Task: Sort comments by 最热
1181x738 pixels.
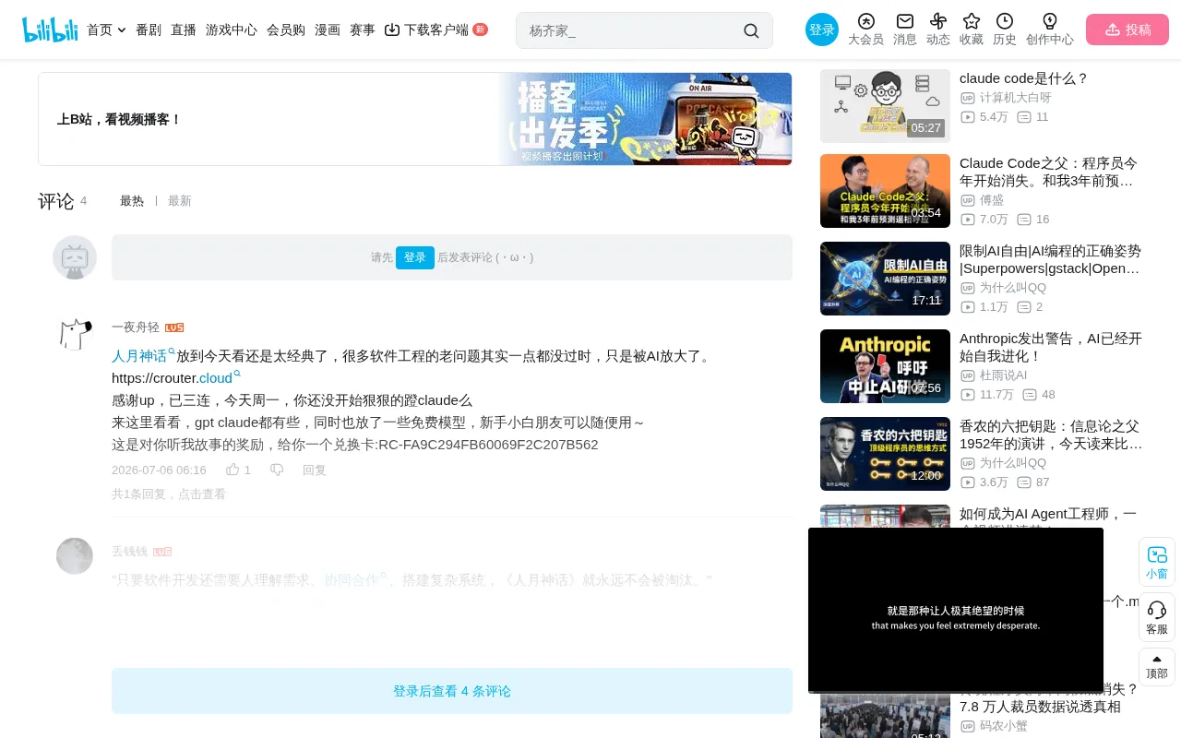Action: coord(132,201)
